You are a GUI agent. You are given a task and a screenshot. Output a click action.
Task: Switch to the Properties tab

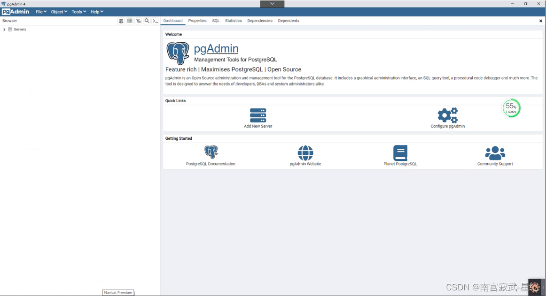pos(197,21)
